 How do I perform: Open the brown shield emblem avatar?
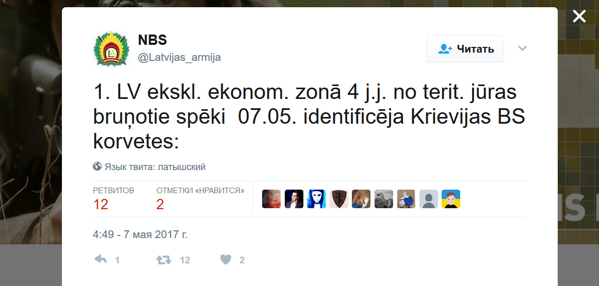(339, 199)
